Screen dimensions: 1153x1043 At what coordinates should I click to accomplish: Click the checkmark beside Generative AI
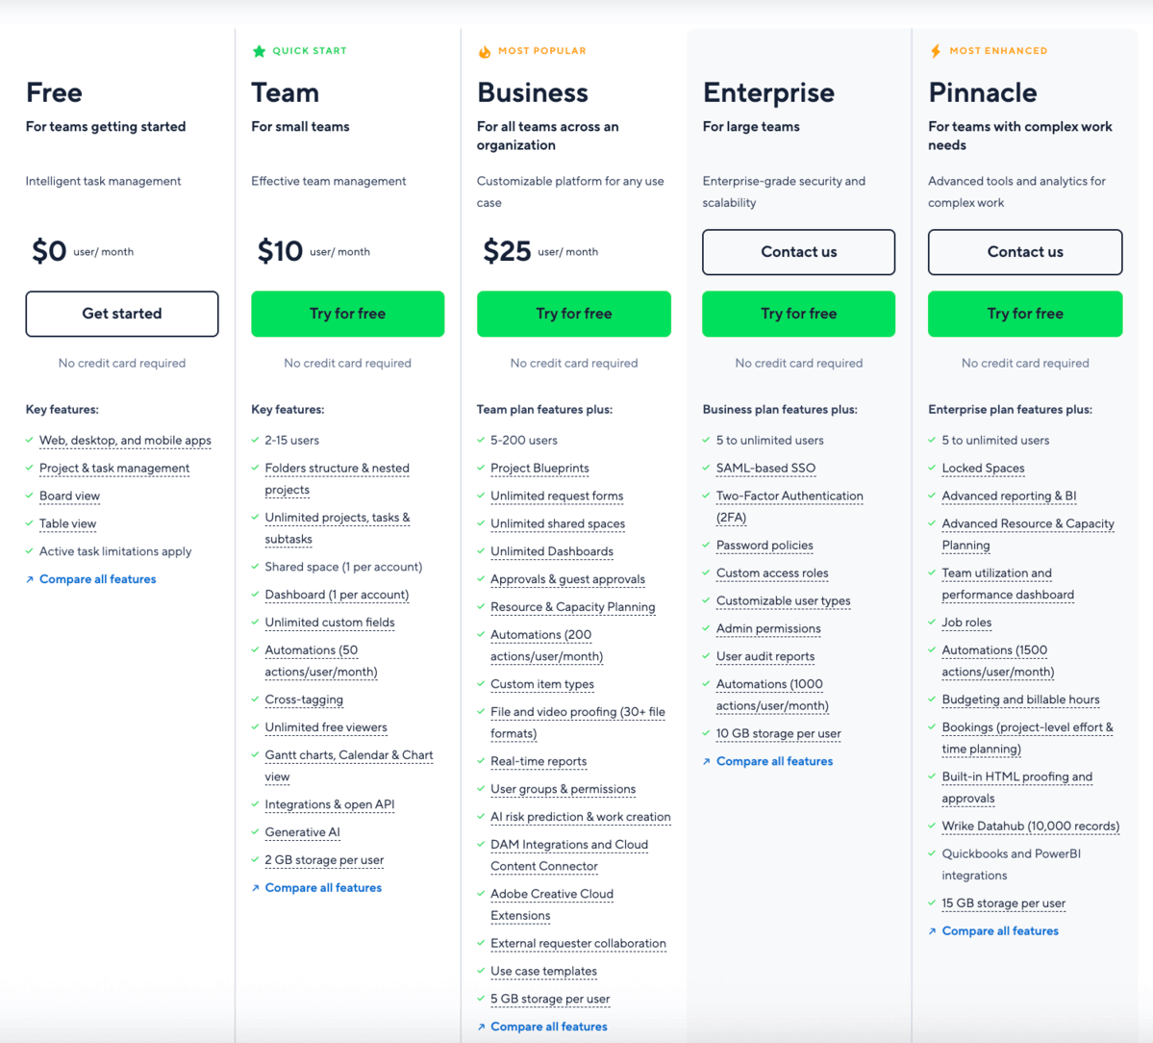[255, 832]
